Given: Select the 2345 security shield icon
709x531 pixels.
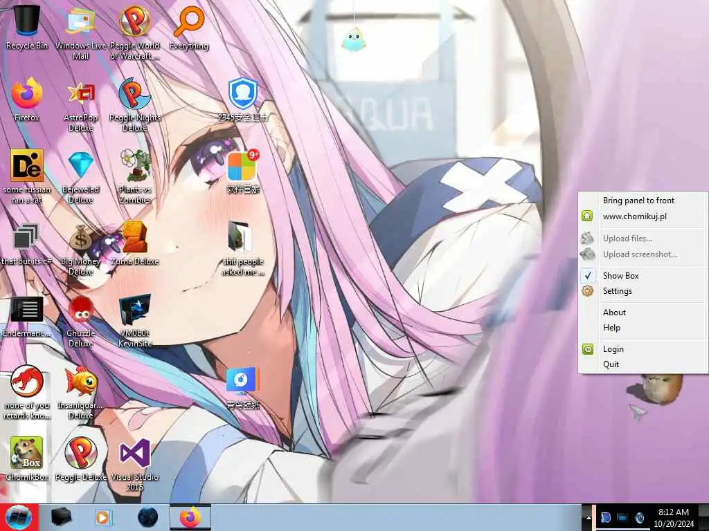Looking at the screenshot, I should (243, 100).
